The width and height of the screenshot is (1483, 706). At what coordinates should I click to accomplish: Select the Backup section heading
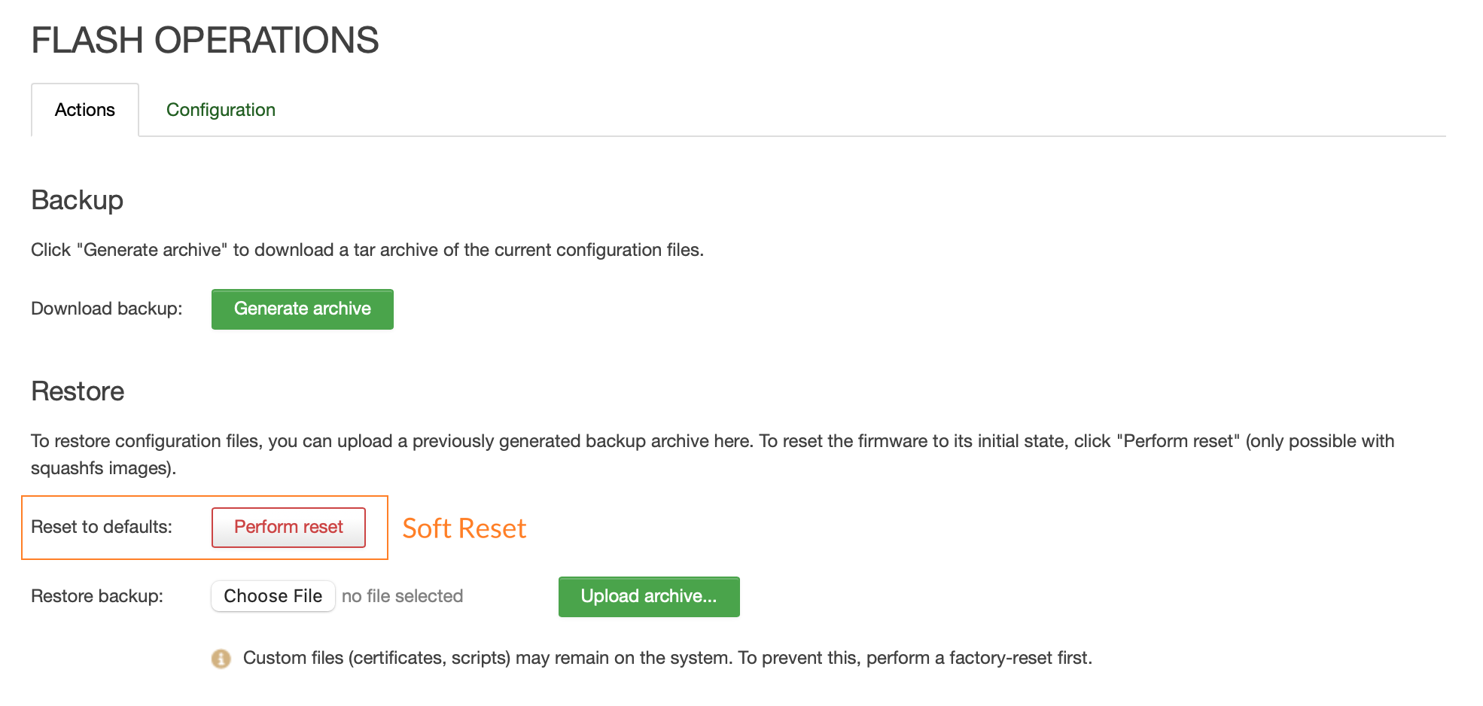pyautogui.click(x=77, y=200)
